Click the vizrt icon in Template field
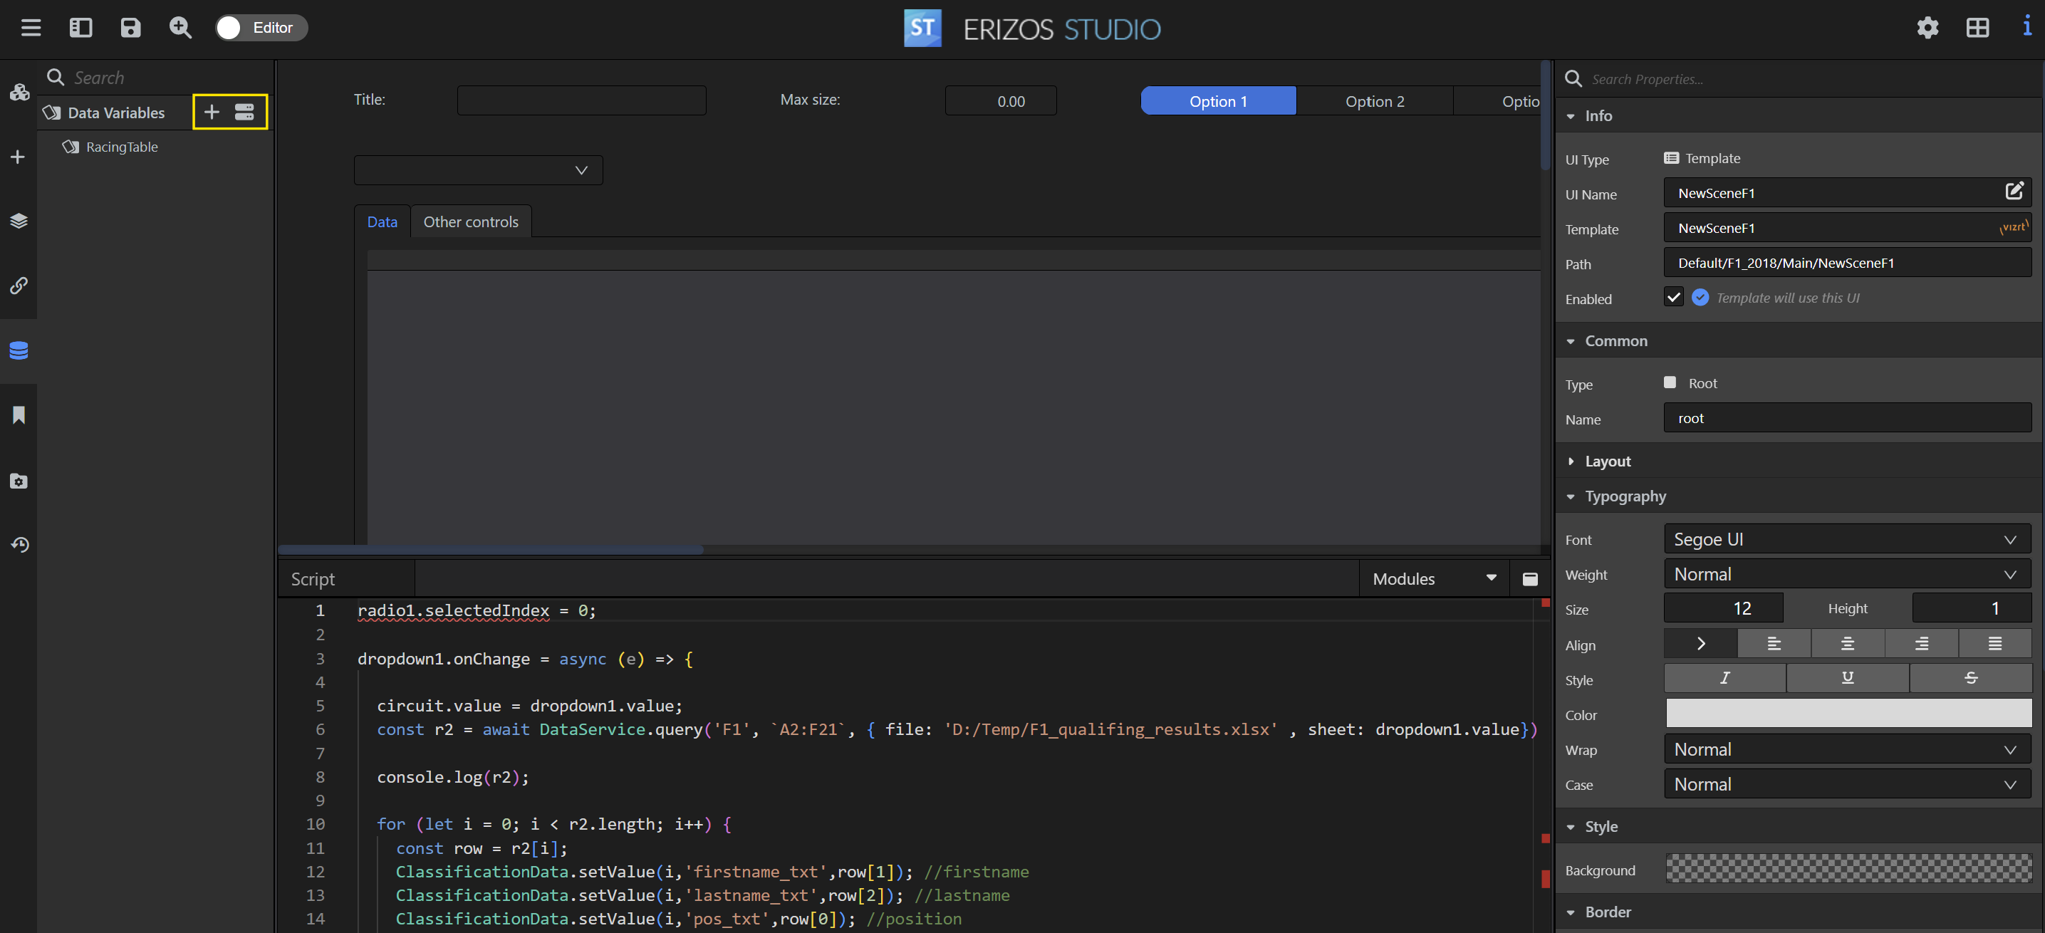Screen dimensions: 2045x933 [2013, 228]
